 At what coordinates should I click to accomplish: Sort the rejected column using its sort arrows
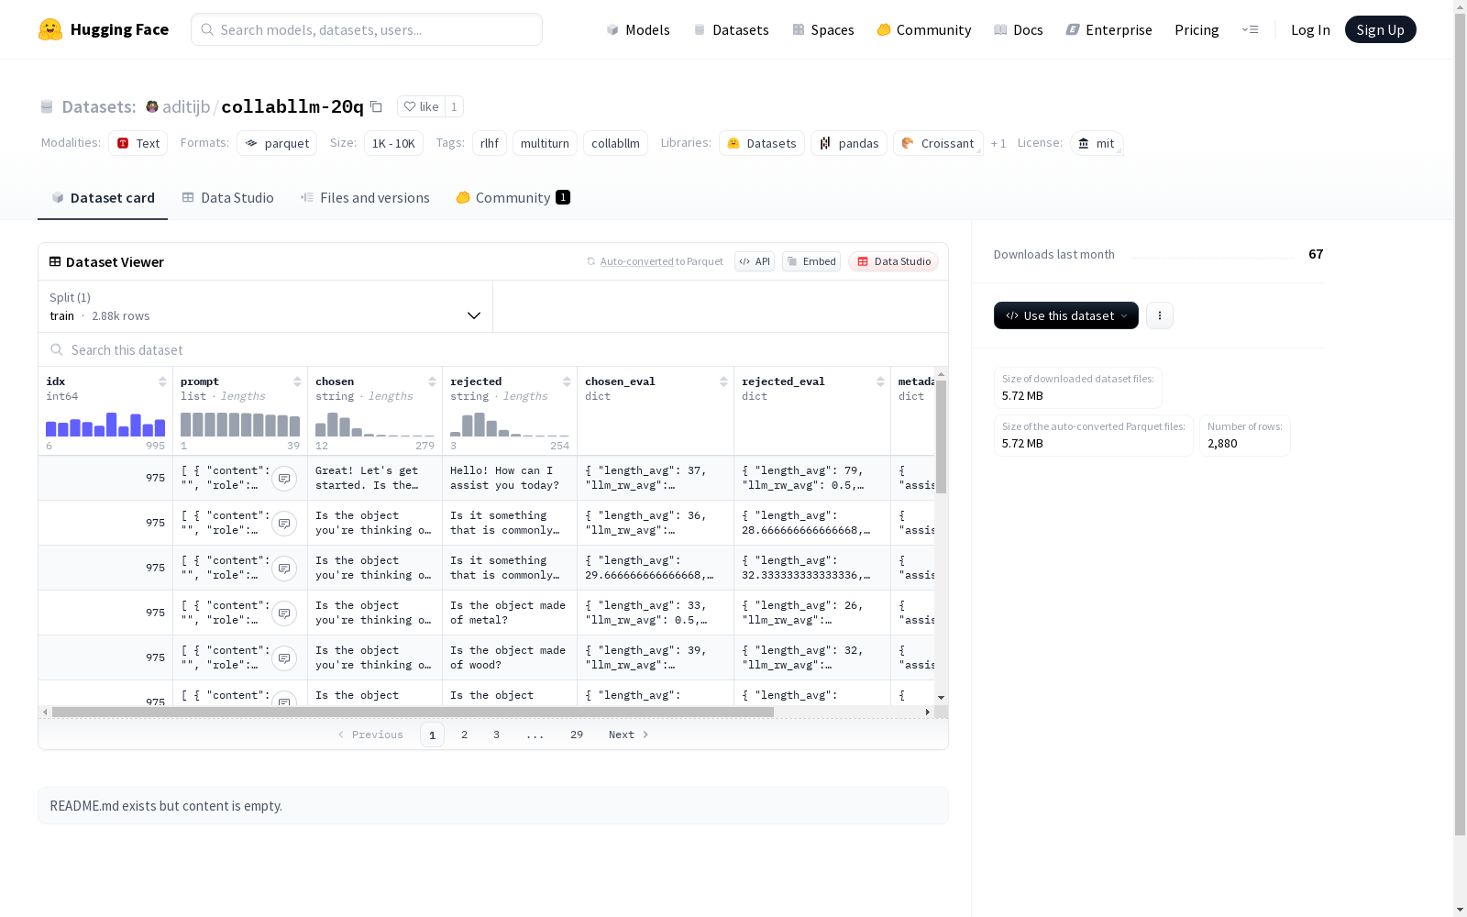click(x=567, y=381)
